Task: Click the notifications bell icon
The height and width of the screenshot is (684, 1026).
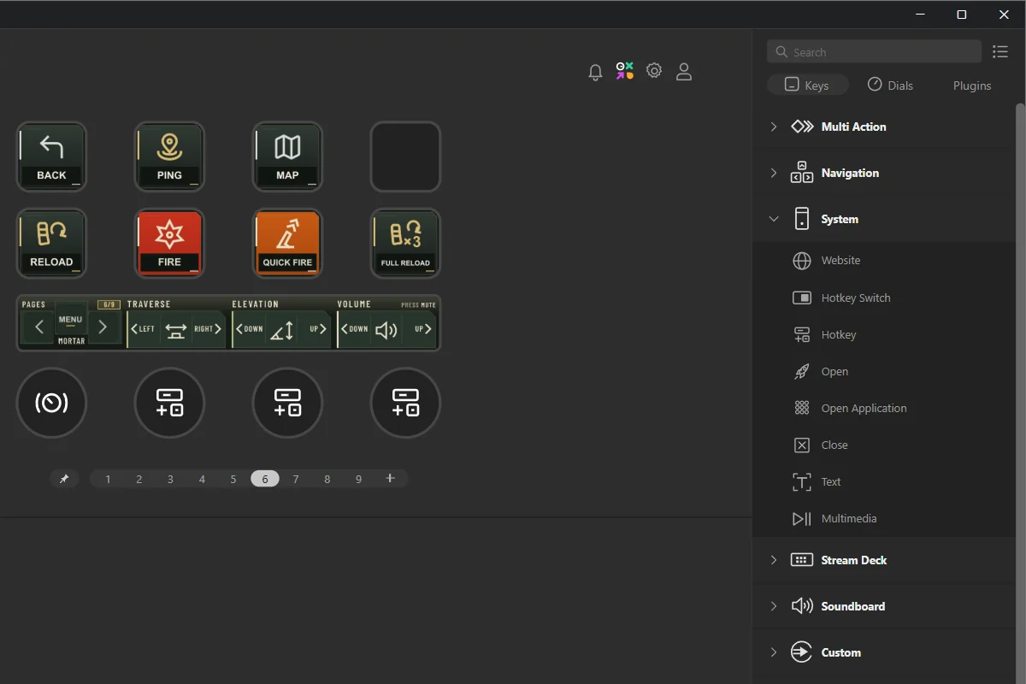Action: click(596, 73)
